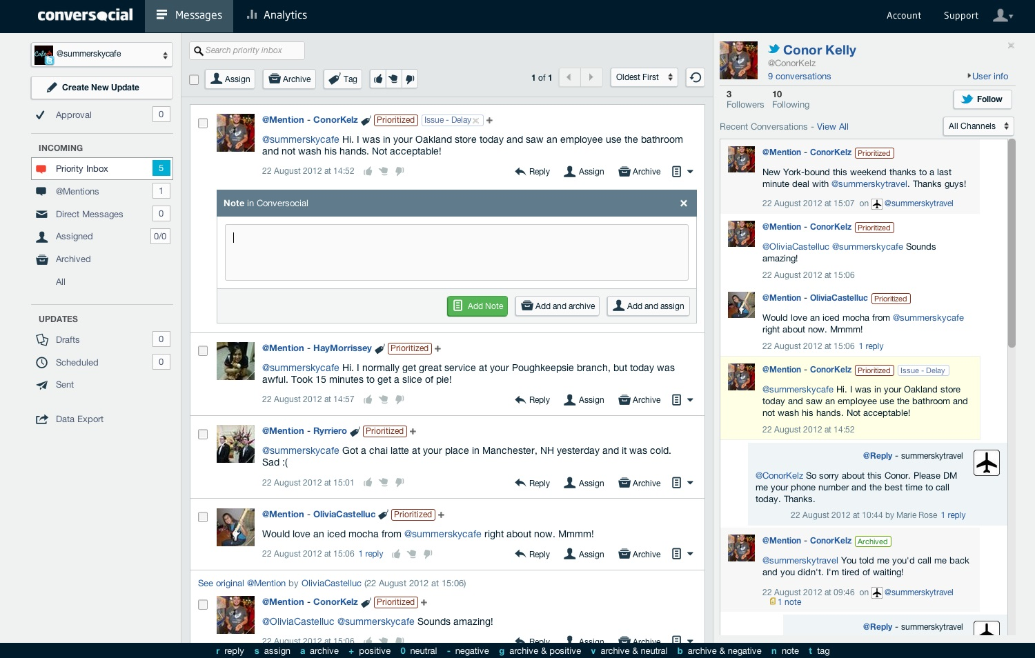Refresh the inbox with circular arrow
Image resolution: width=1035 pixels, height=658 pixels.
[x=696, y=77]
